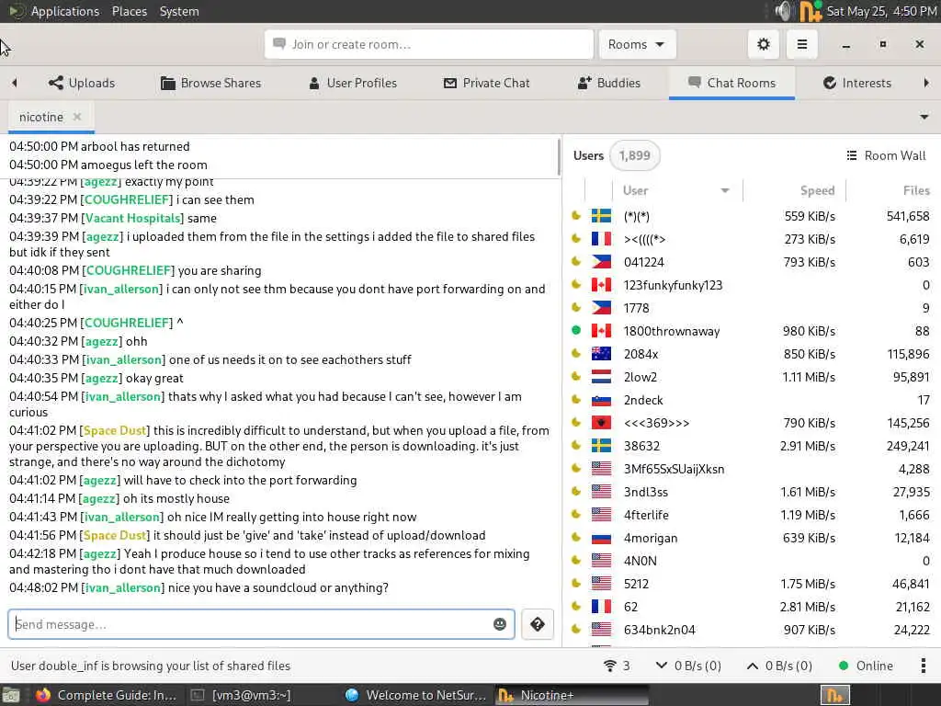
Task: Select the Interests tab
Action: pyautogui.click(x=857, y=83)
